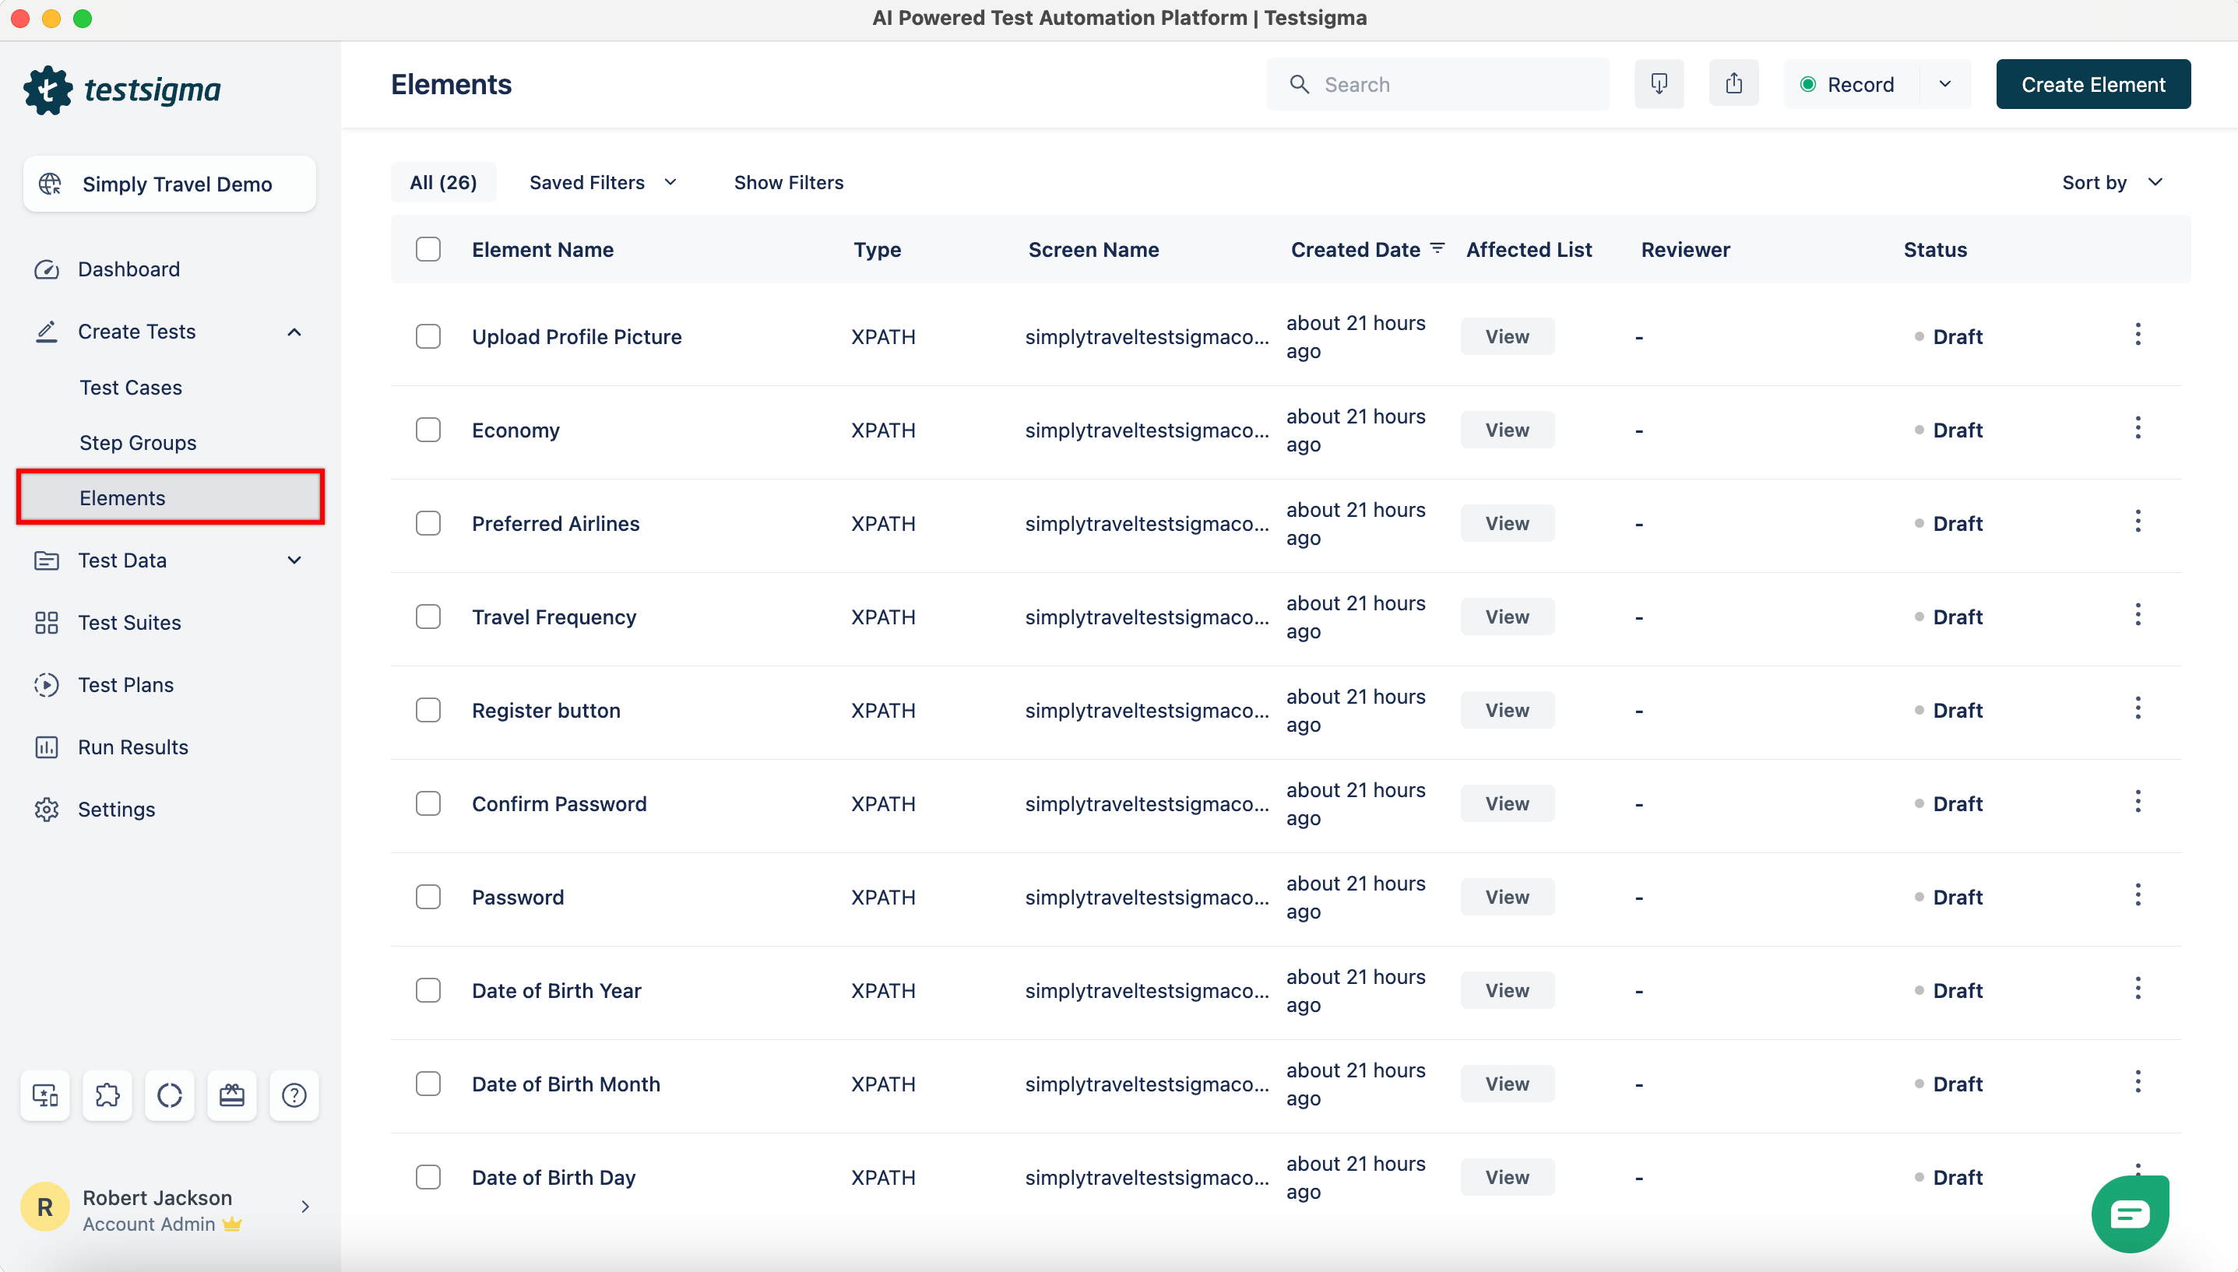Viewport: 2238px width, 1272px height.
Task: Click the Created Date sort icon
Action: [1437, 249]
